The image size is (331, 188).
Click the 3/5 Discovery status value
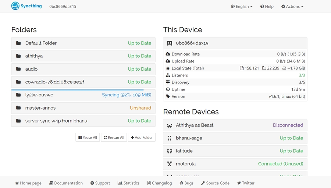(302, 82)
